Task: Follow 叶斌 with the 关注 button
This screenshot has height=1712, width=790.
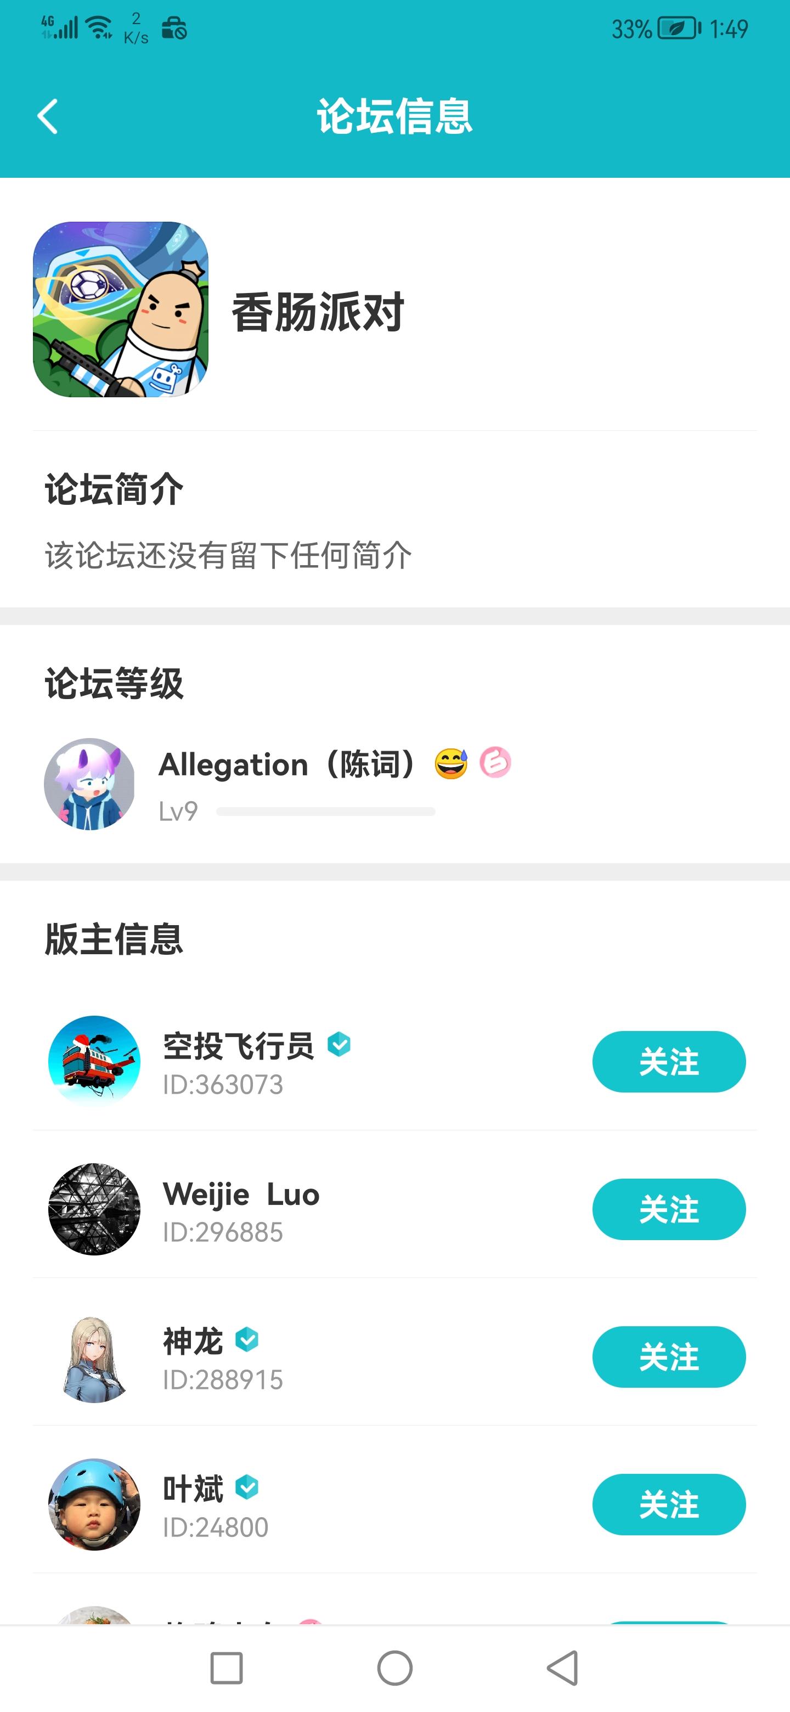Action: pyautogui.click(x=668, y=1504)
